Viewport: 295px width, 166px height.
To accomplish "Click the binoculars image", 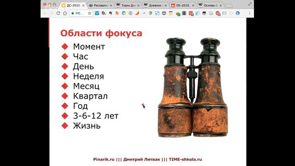I will pyautogui.click(x=193, y=87).
